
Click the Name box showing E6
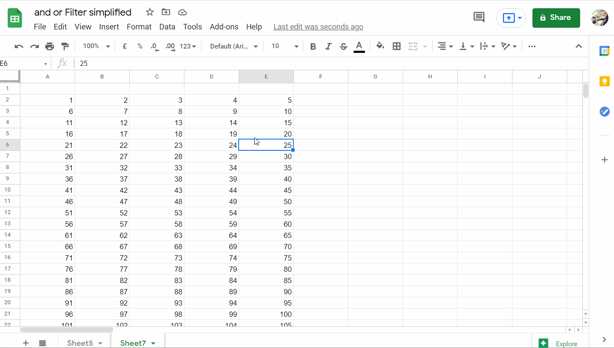point(22,63)
